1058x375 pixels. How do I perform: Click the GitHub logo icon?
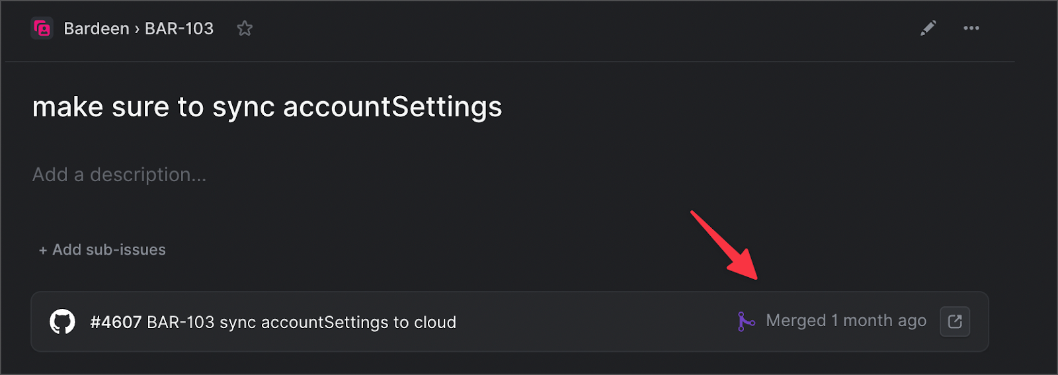tap(62, 322)
